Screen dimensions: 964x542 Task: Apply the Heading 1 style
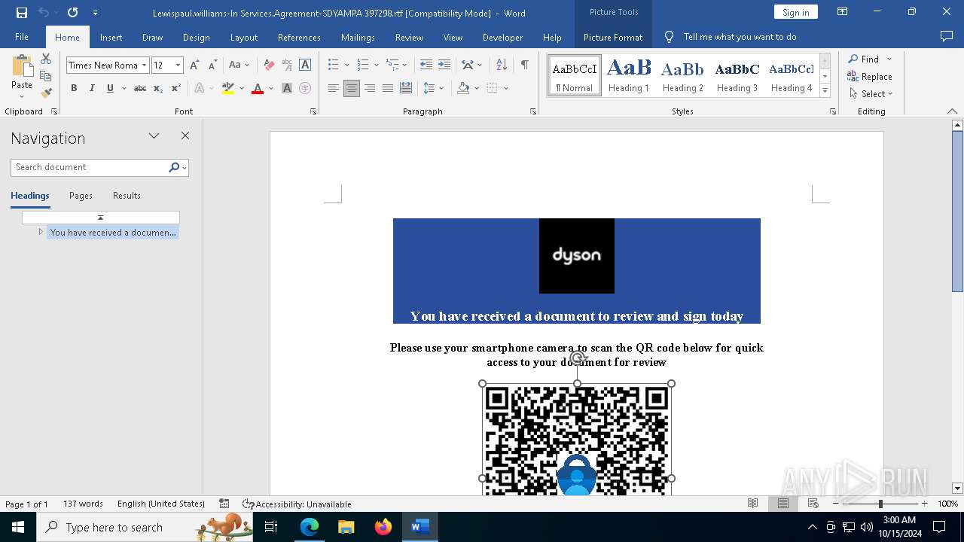629,75
